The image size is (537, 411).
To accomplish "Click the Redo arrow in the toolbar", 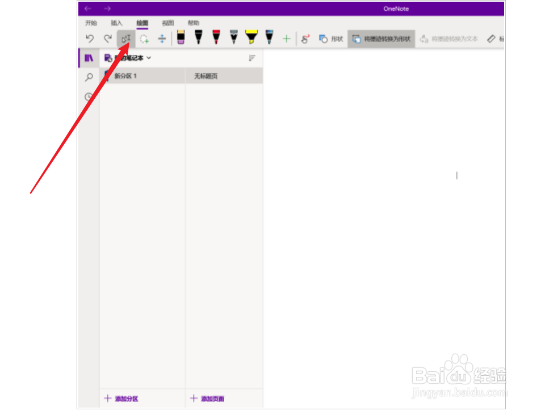I will (108, 39).
